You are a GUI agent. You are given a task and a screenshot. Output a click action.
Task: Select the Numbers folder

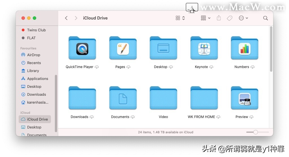point(245,48)
